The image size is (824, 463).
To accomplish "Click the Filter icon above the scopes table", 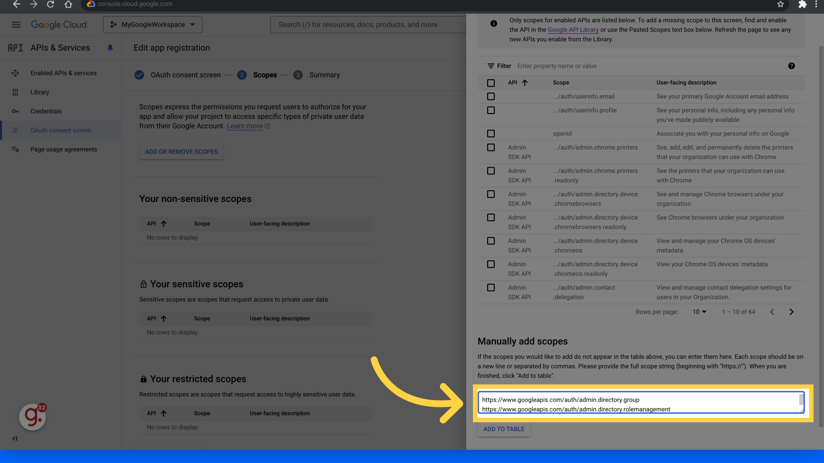I will point(491,66).
